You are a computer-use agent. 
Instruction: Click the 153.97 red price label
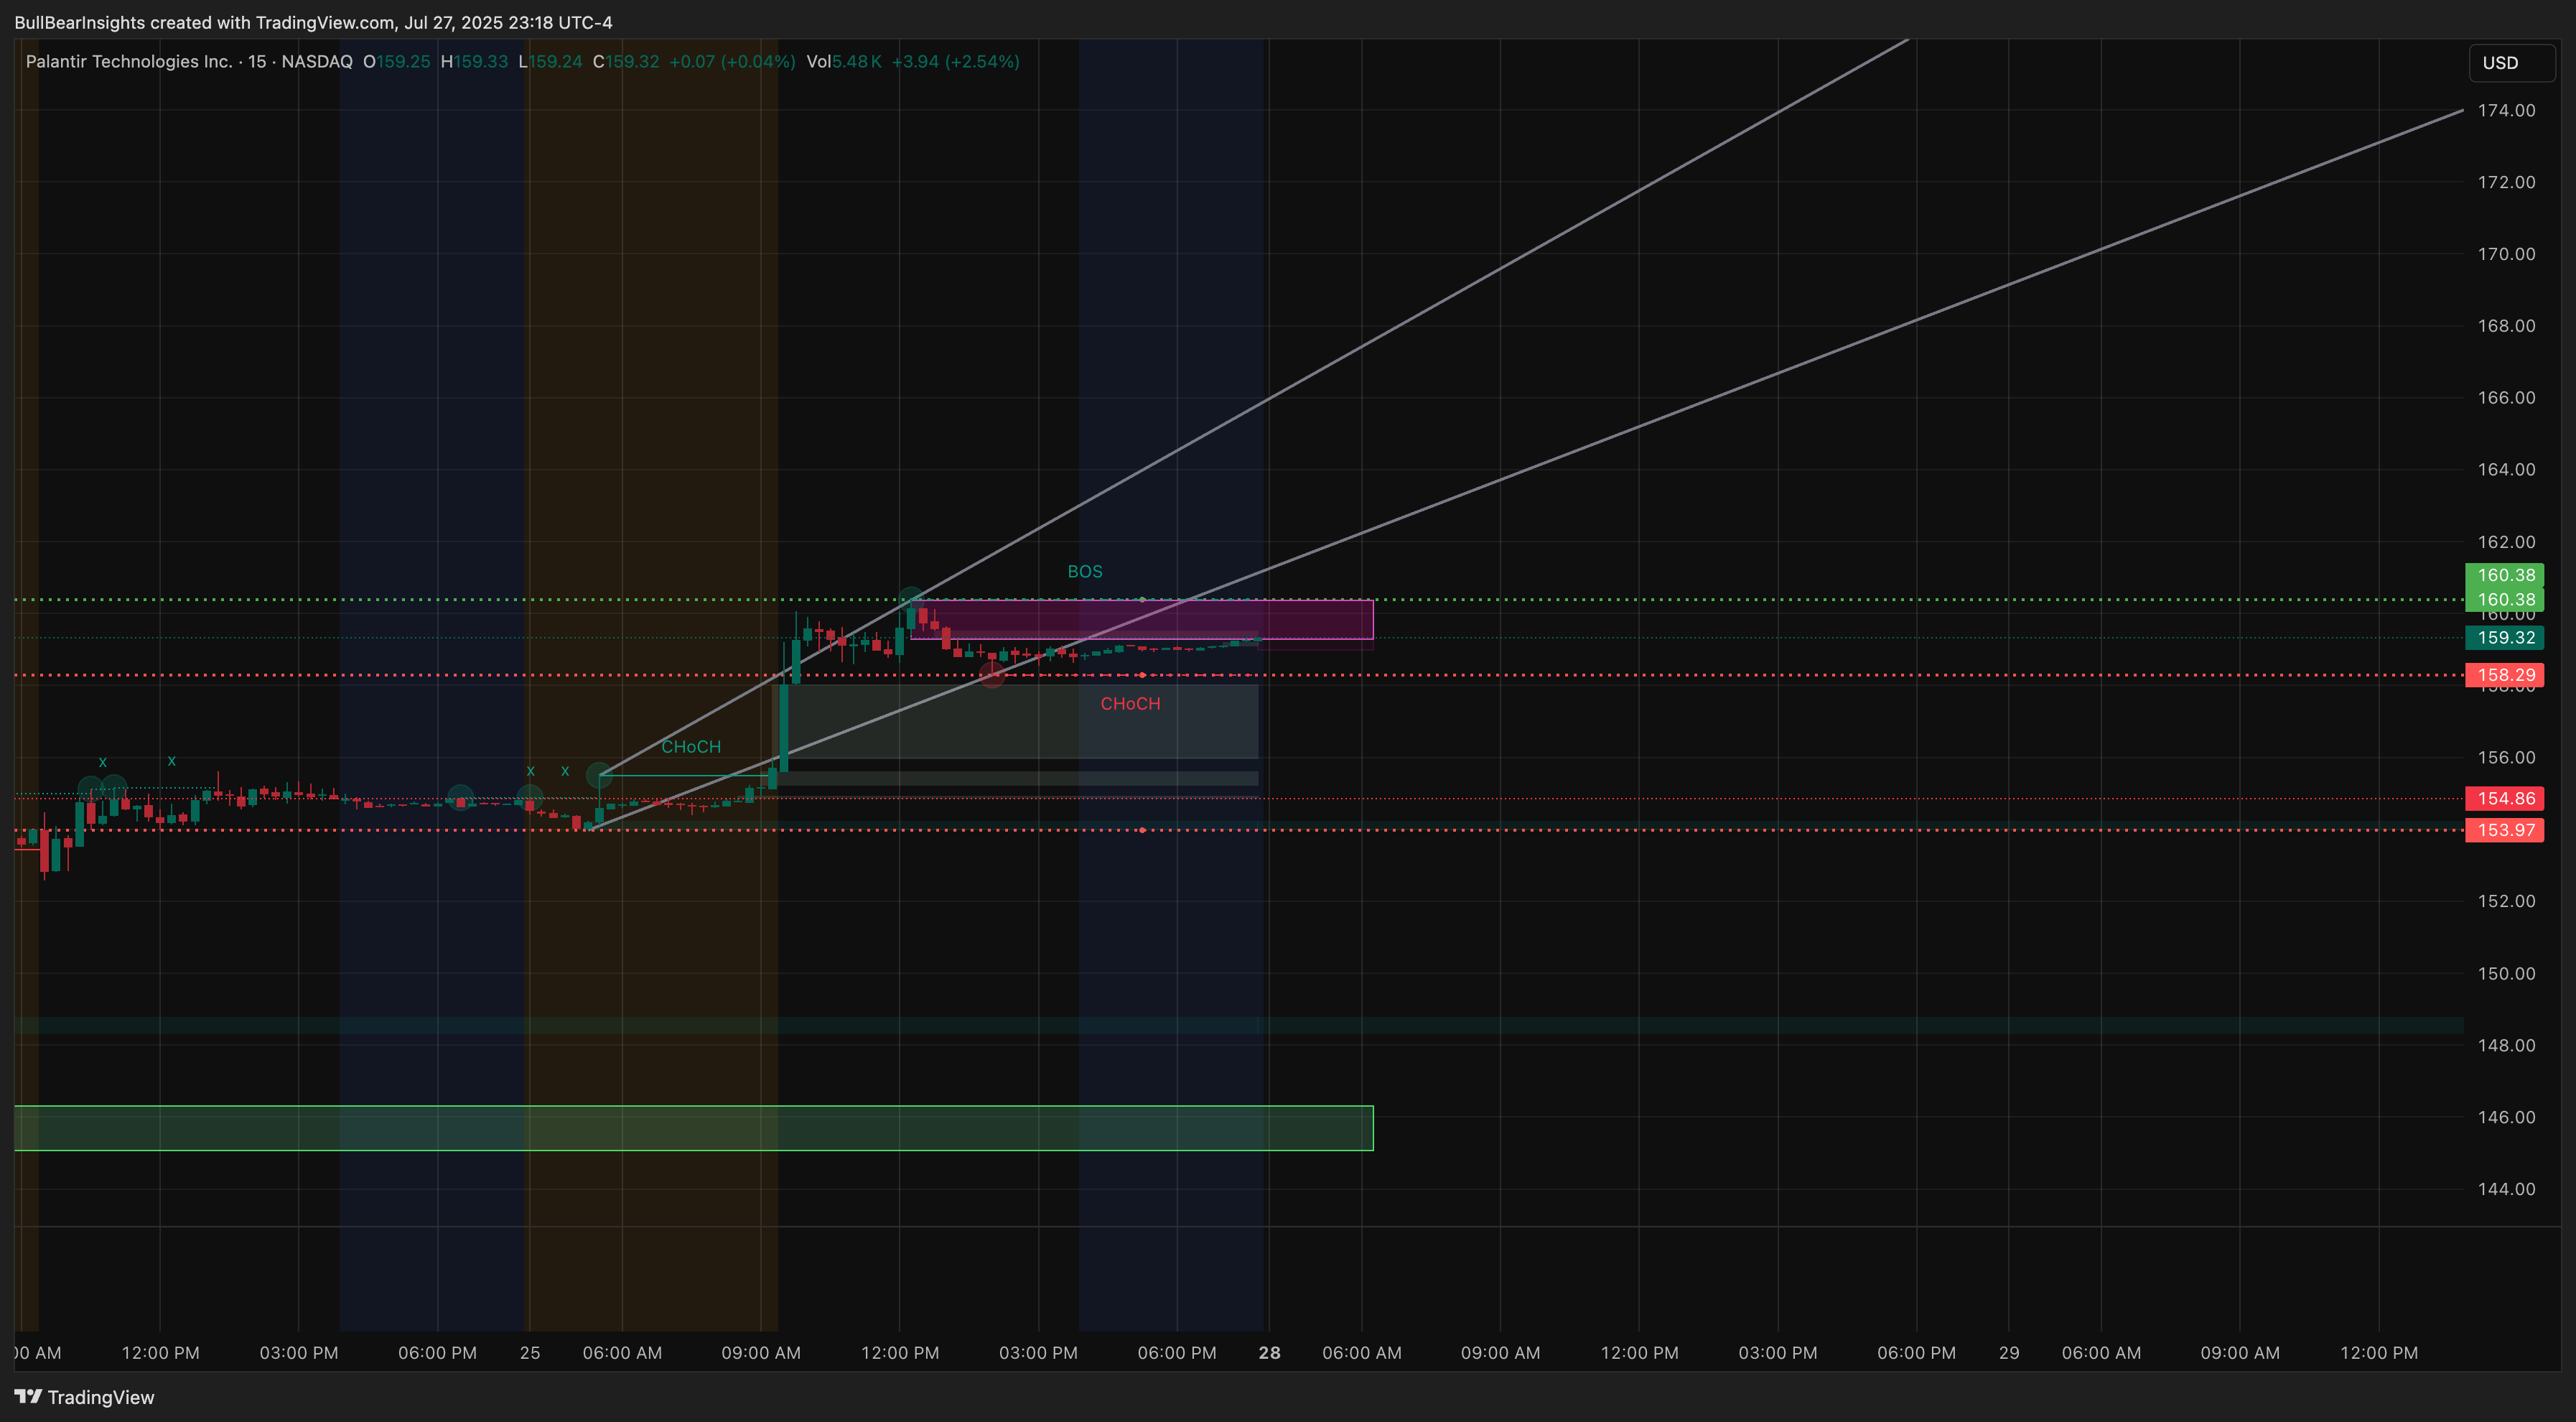[x=2504, y=830]
